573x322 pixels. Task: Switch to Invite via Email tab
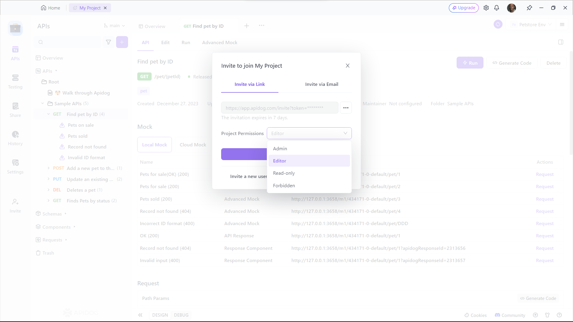tap(321, 84)
